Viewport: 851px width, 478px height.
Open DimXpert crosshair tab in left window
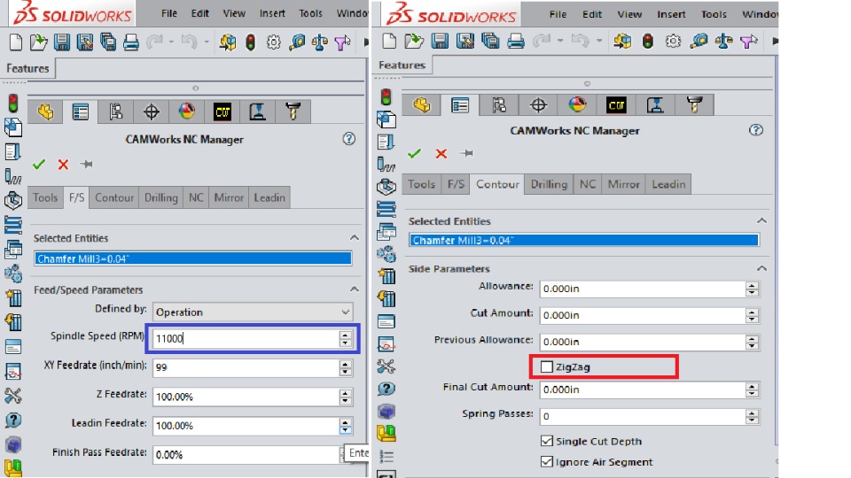coord(152,112)
